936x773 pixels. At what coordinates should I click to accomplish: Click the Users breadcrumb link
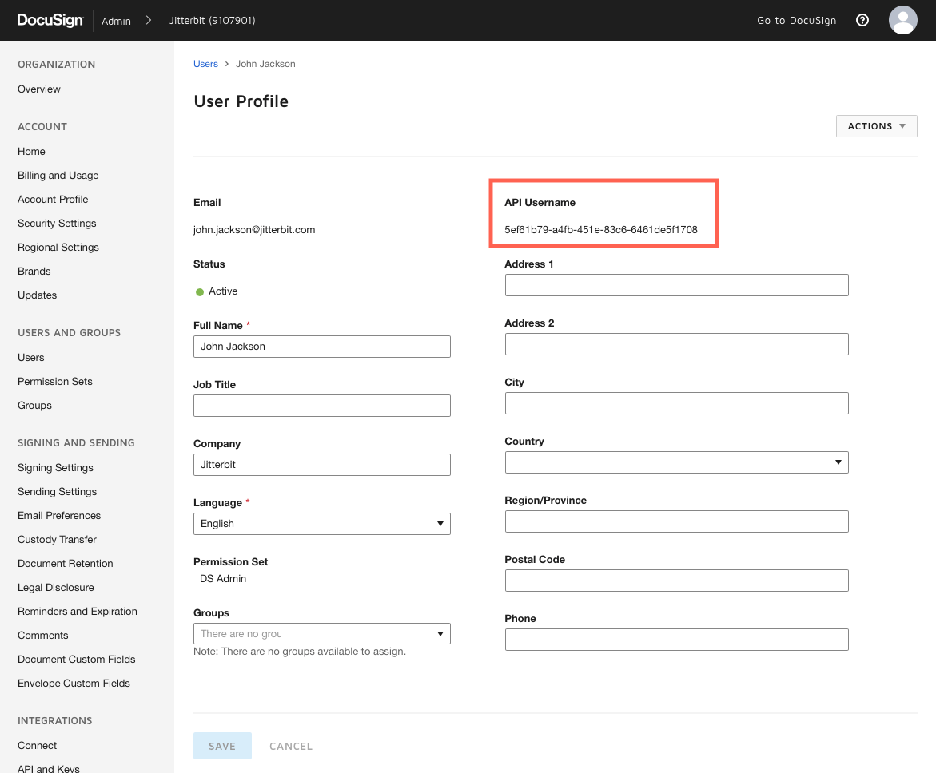(x=205, y=64)
